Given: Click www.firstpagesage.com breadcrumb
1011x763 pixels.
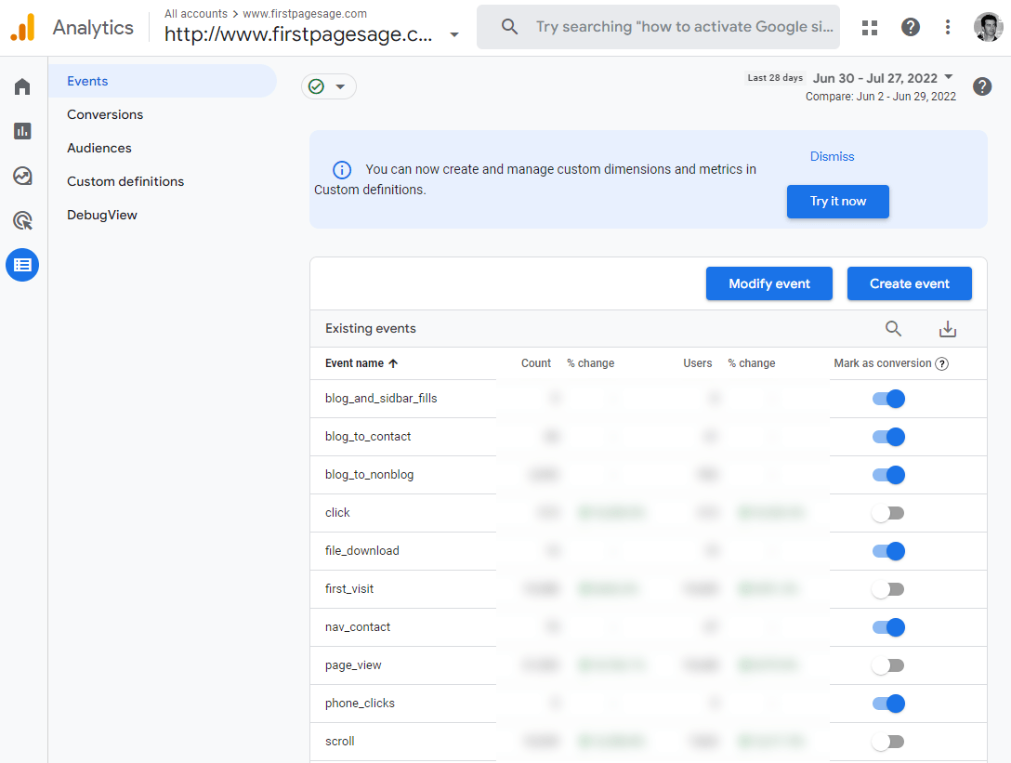Looking at the screenshot, I should pos(305,14).
